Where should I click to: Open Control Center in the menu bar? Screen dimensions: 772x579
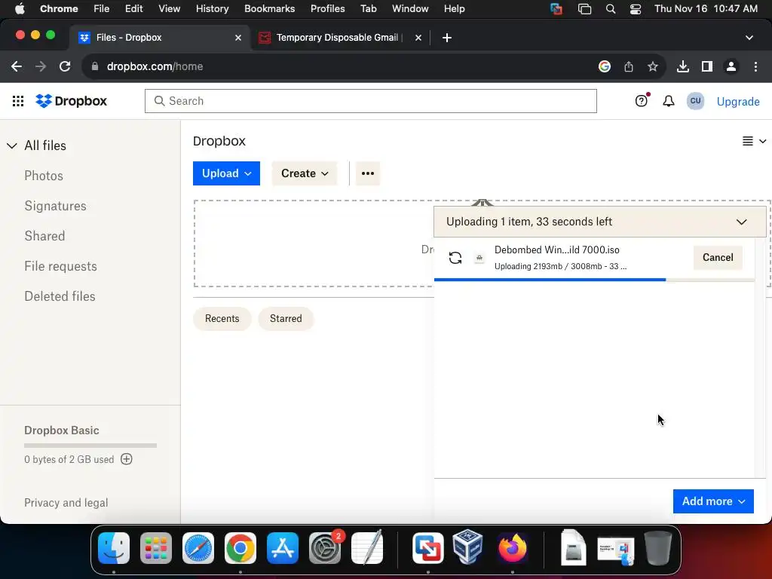(635, 8)
